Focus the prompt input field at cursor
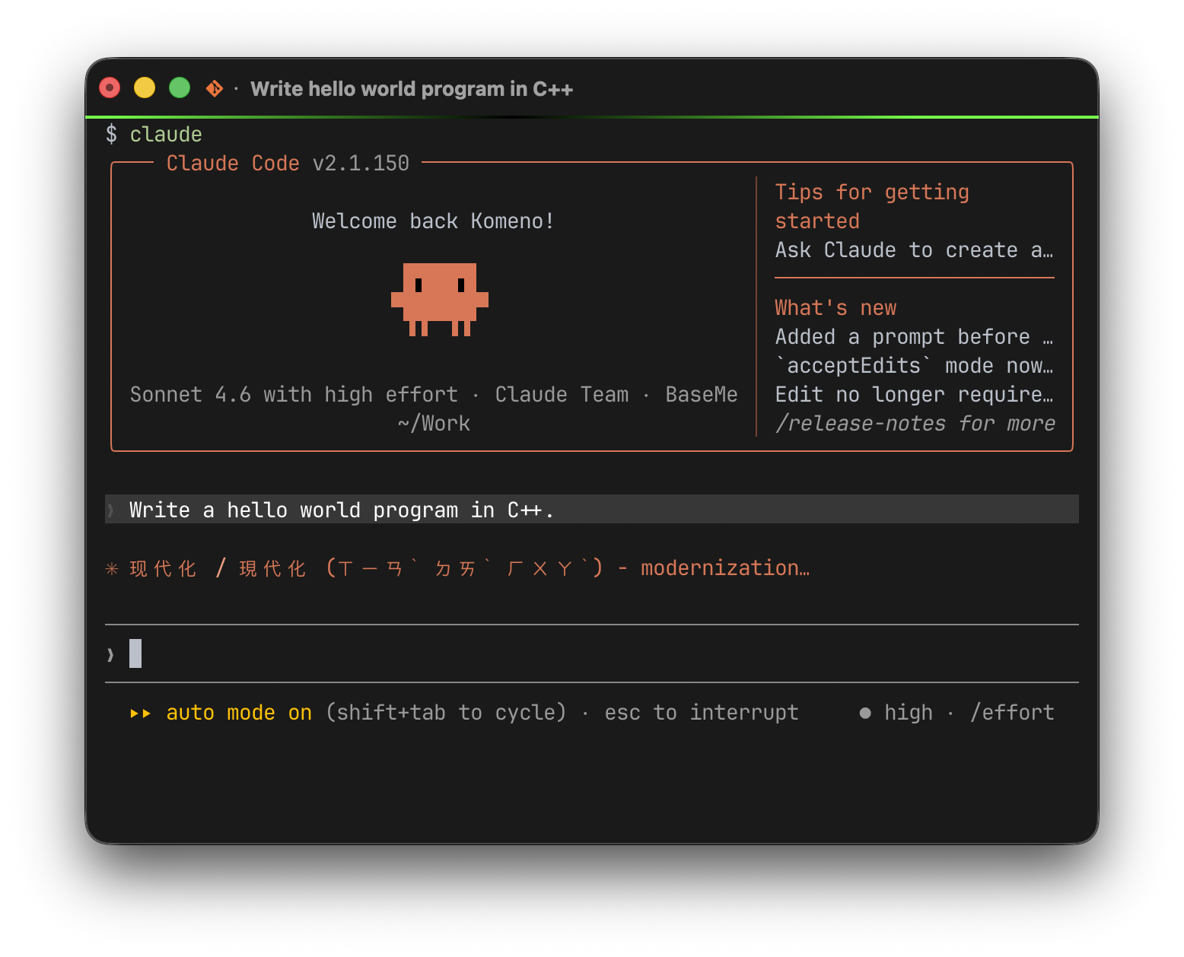The height and width of the screenshot is (957, 1184). coord(592,654)
